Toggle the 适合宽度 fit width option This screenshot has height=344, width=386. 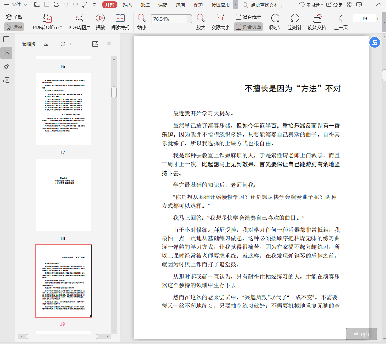coord(248,17)
